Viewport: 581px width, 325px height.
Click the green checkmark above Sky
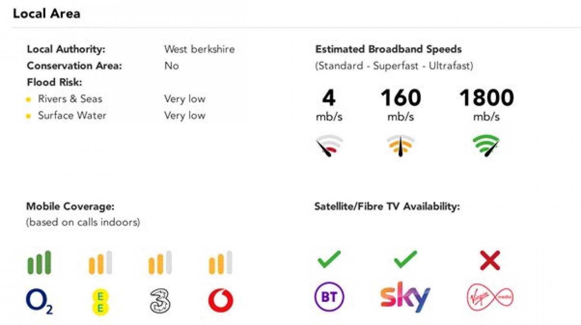(405, 260)
